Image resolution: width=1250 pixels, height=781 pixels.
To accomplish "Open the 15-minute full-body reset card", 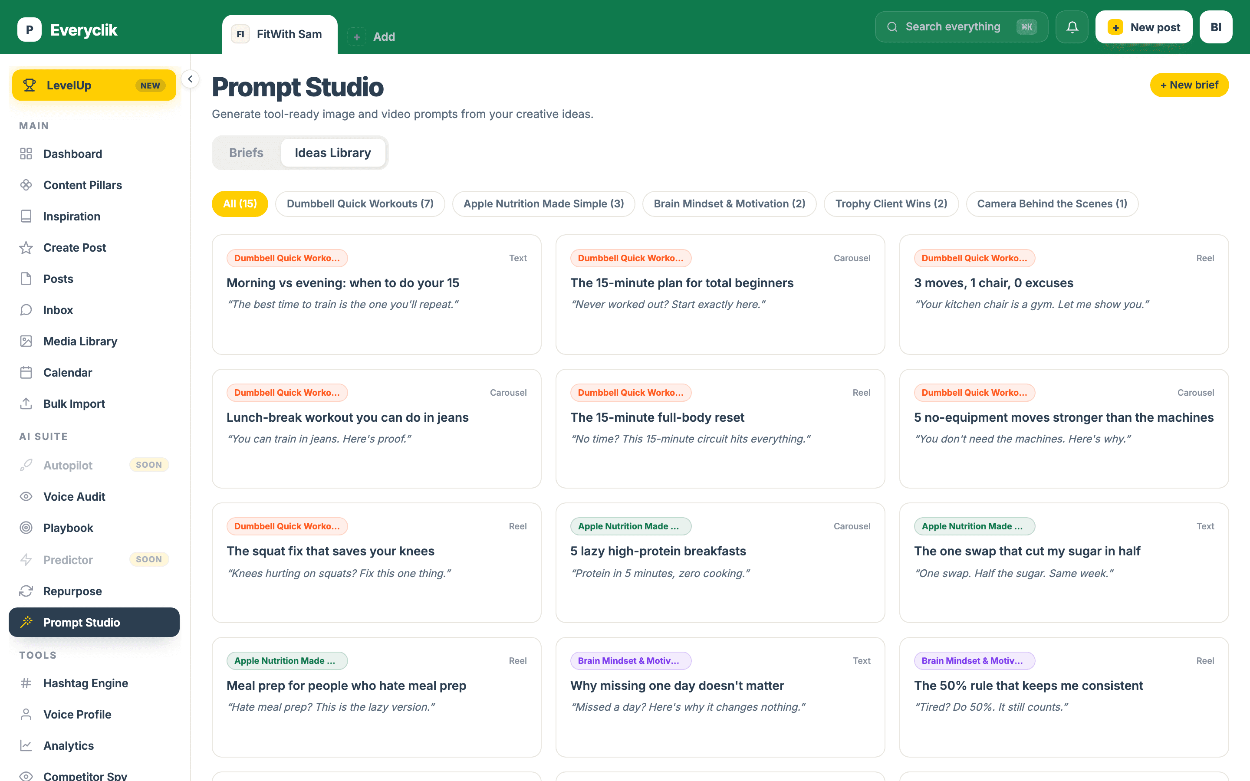I will [720, 429].
